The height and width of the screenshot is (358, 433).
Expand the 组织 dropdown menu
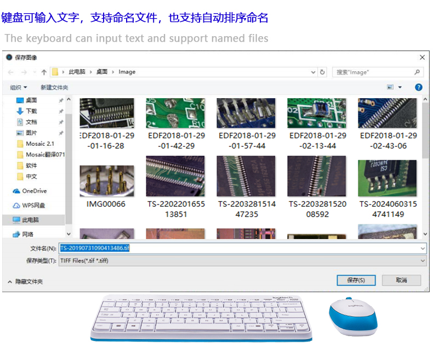click(18, 87)
